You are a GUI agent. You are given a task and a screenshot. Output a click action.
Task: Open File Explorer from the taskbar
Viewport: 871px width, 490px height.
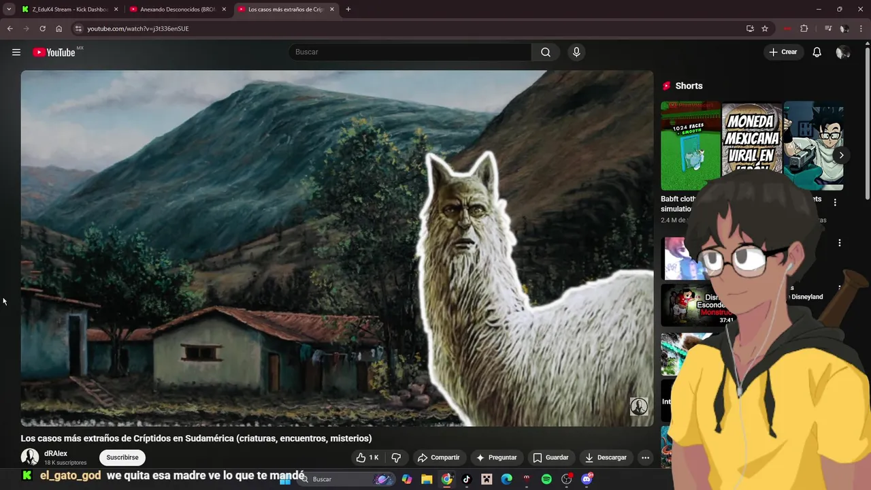427,479
